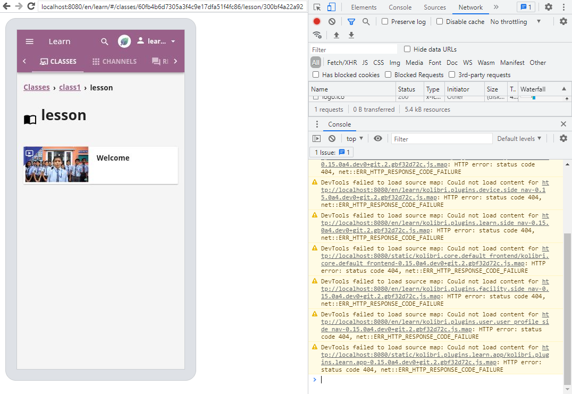The height and width of the screenshot is (394, 572).
Task: Check Has blocked cookies checkbox
Action: coord(316,75)
